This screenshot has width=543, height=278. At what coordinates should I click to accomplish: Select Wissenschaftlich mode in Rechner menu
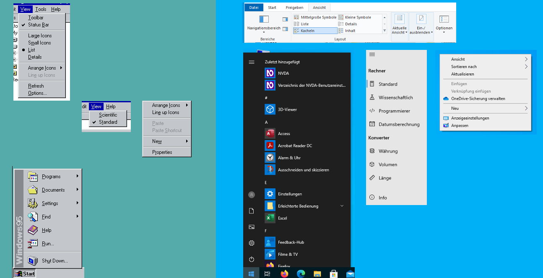tap(396, 97)
